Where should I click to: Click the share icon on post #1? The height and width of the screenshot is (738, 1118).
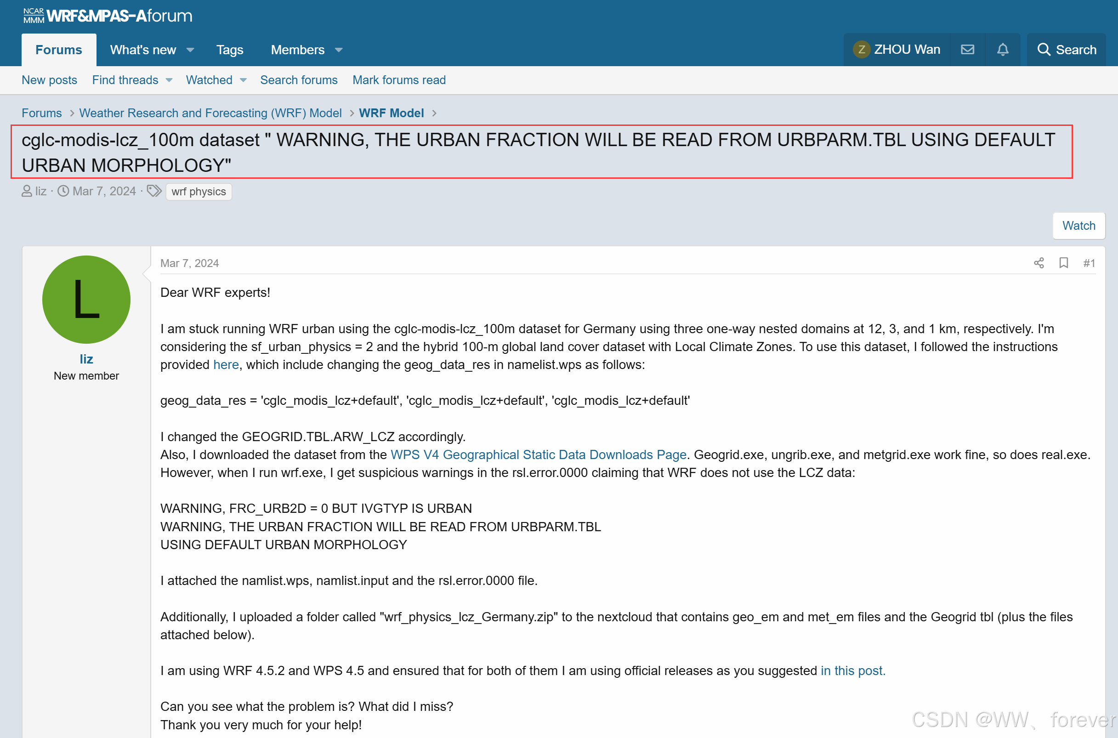pos(1039,263)
